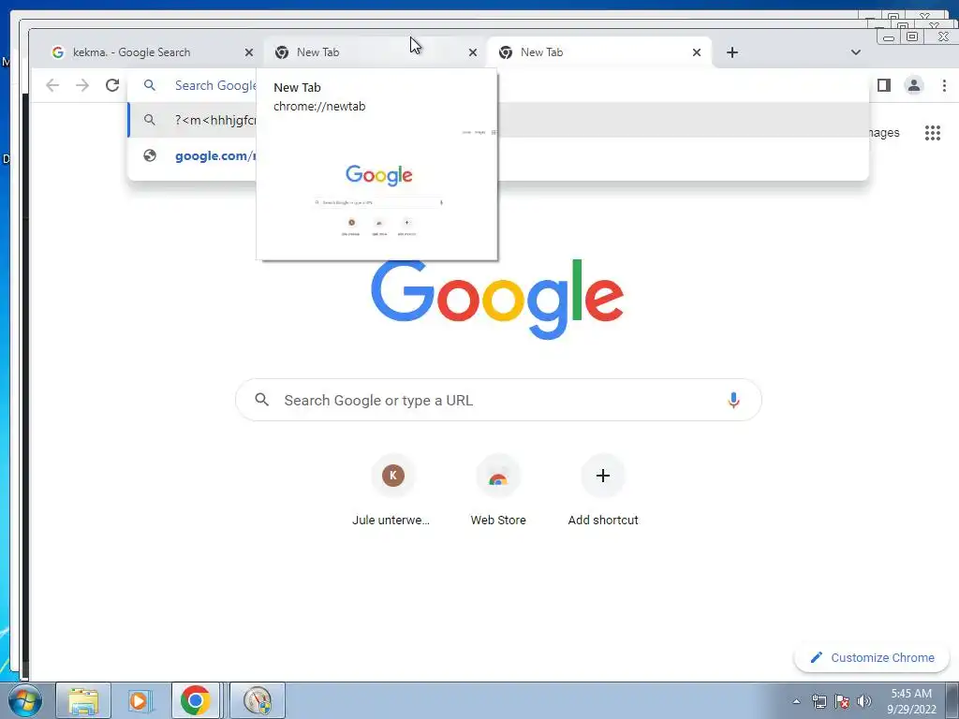
Task: Open the volume speaker tray icon
Action: [x=864, y=701]
